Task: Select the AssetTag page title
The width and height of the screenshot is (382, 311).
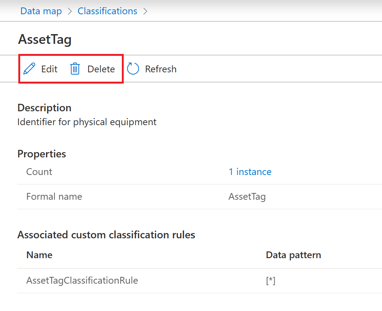Action: [44, 39]
